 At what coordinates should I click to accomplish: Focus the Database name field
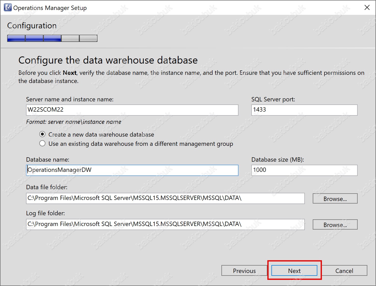[x=132, y=170]
